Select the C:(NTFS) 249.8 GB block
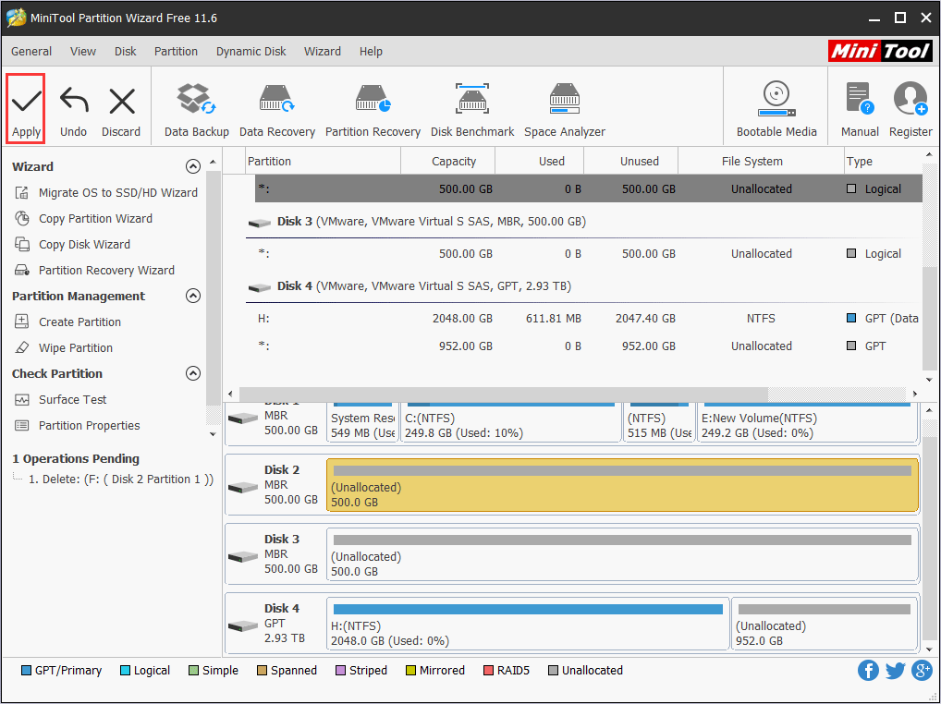Viewport: 941px width, 704px height. pyautogui.click(x=510, y=423)
